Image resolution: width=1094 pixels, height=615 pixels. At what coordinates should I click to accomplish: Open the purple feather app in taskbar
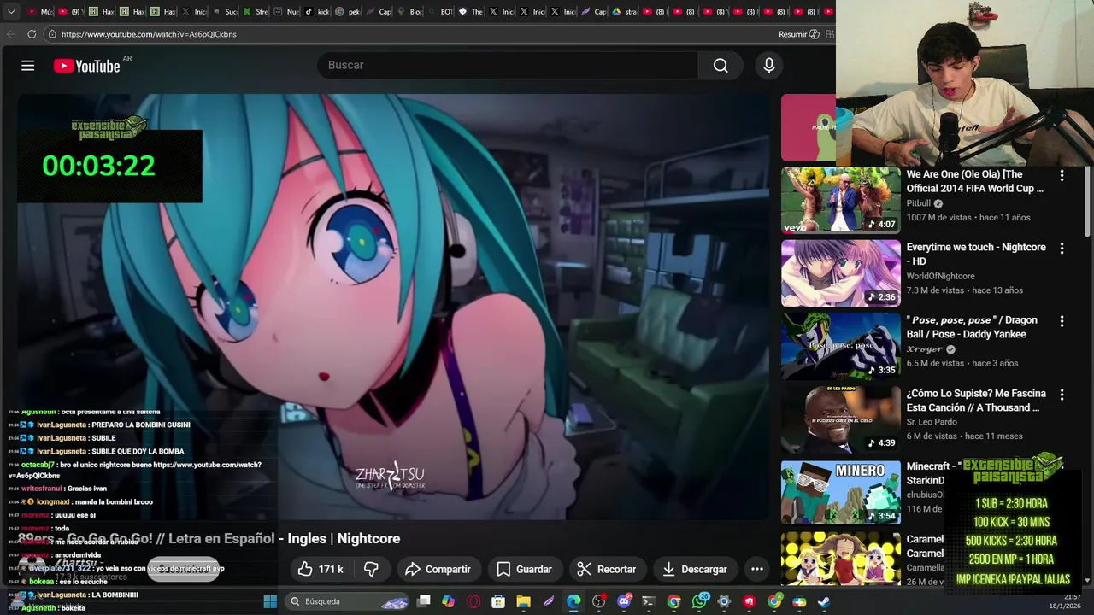pyautogui.click(x=549, y=601)
